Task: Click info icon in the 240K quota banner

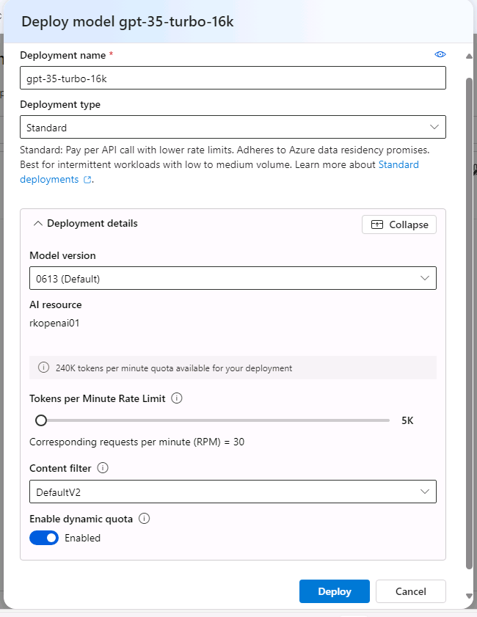Action: 44,368
